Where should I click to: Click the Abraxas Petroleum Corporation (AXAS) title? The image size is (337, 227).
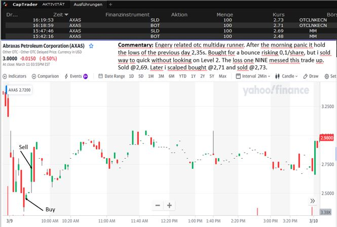pyautogui.click(x=44, y=46)
